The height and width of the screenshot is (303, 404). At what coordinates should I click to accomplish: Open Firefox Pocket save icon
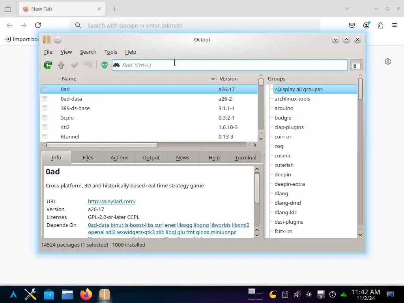tap(352, 25)
